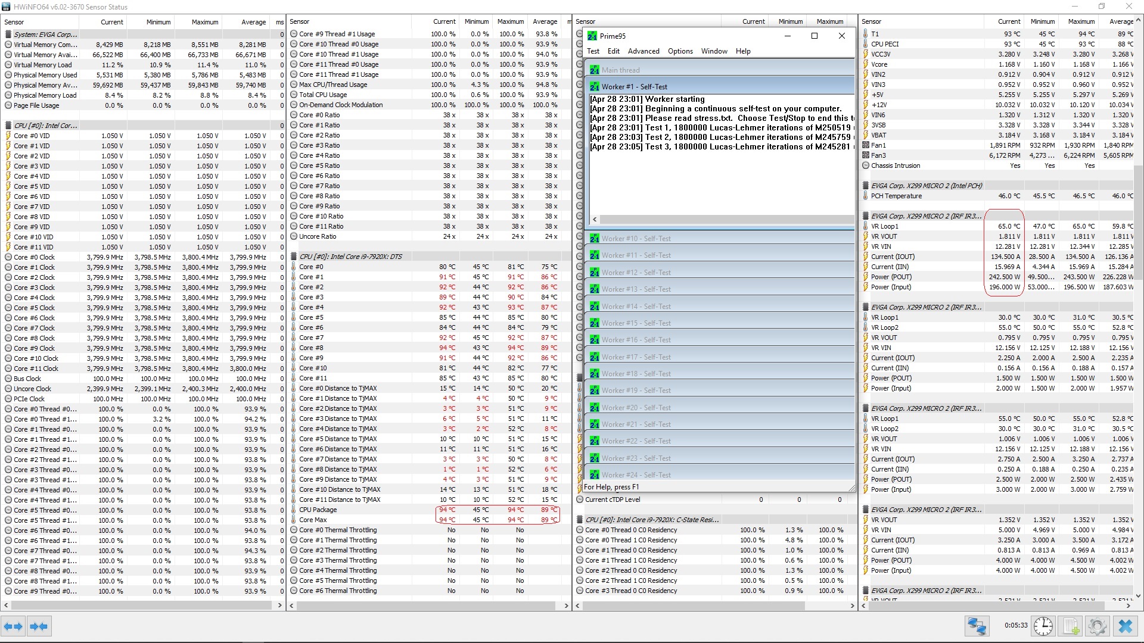Click the logging start sheet icon
Viewport: 1144px width, 643px height.
[x=1070, y=626]
